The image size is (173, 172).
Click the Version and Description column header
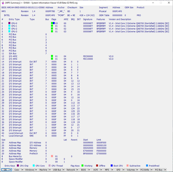[x=120, y=19]
